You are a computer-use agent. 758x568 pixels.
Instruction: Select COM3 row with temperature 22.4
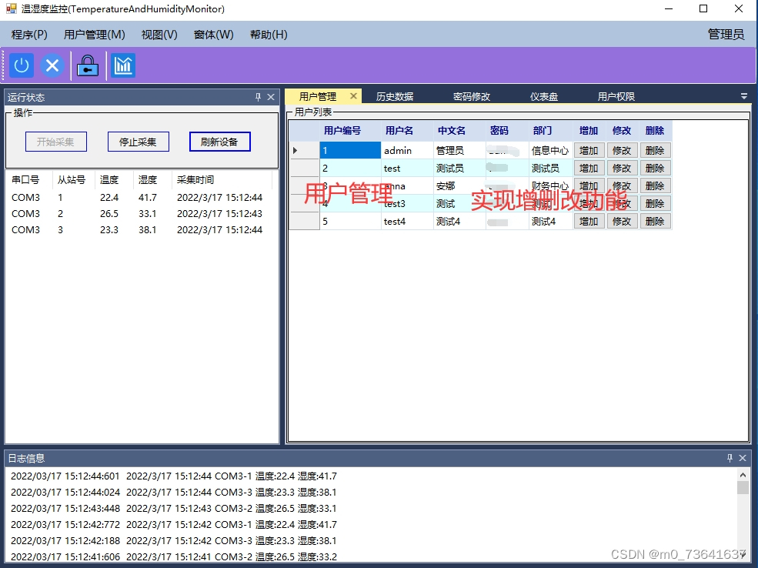tap(140, 197)
